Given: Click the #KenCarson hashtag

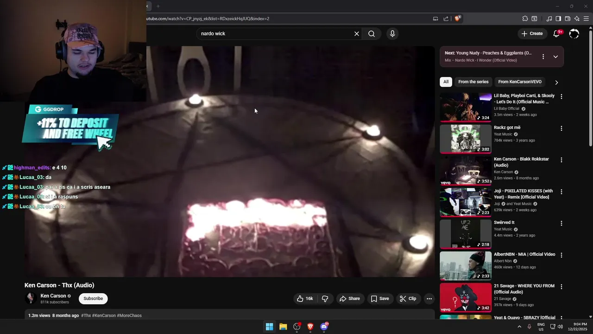Looking at the screenshot, I should tap(104, 315).
